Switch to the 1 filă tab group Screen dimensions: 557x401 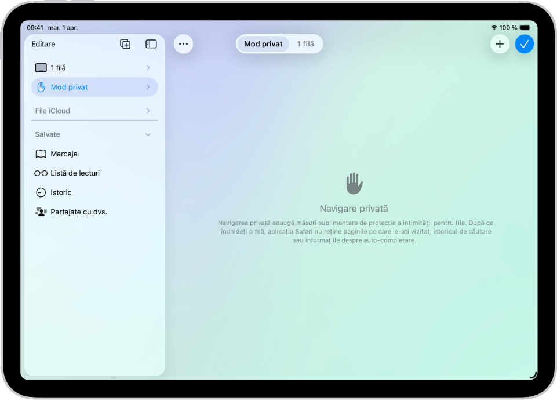click(x=305, y=44)
